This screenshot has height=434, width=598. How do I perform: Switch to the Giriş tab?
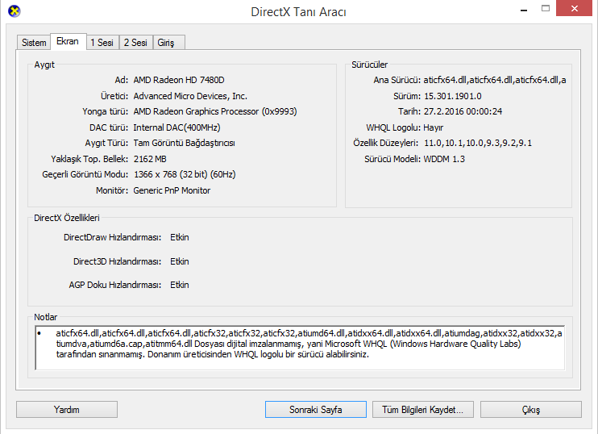click(168, 43)
